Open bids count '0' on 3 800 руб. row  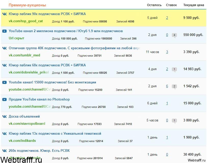[167, 120]
